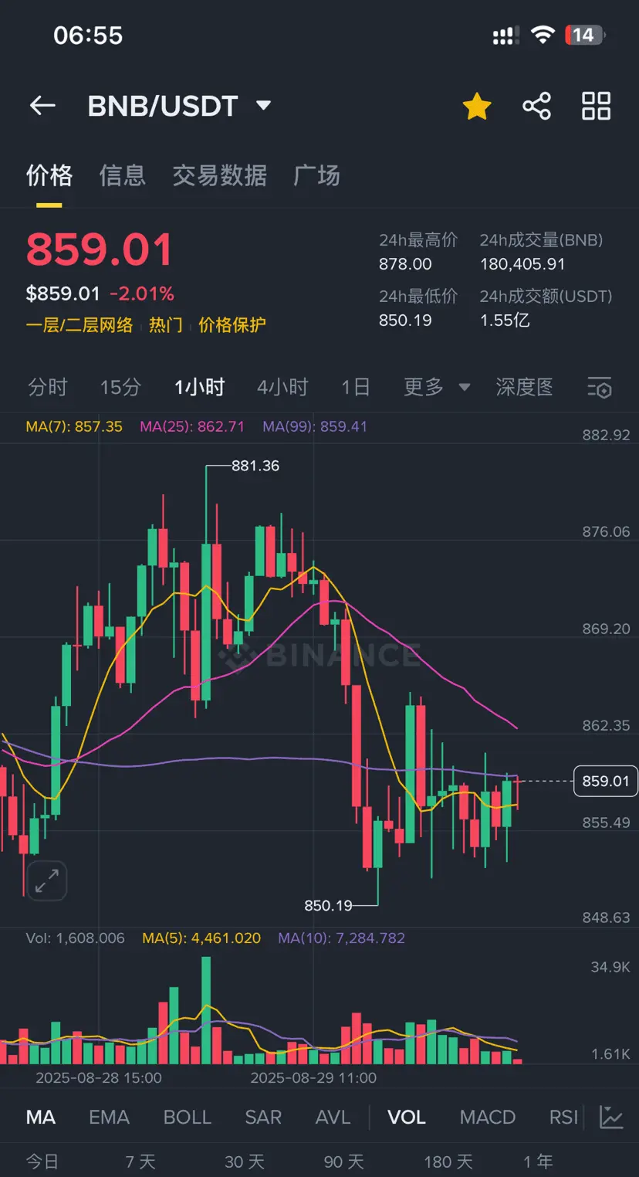Open the 深度图 depth chart
Screen dimensions: 639x1177
[525, 387]
